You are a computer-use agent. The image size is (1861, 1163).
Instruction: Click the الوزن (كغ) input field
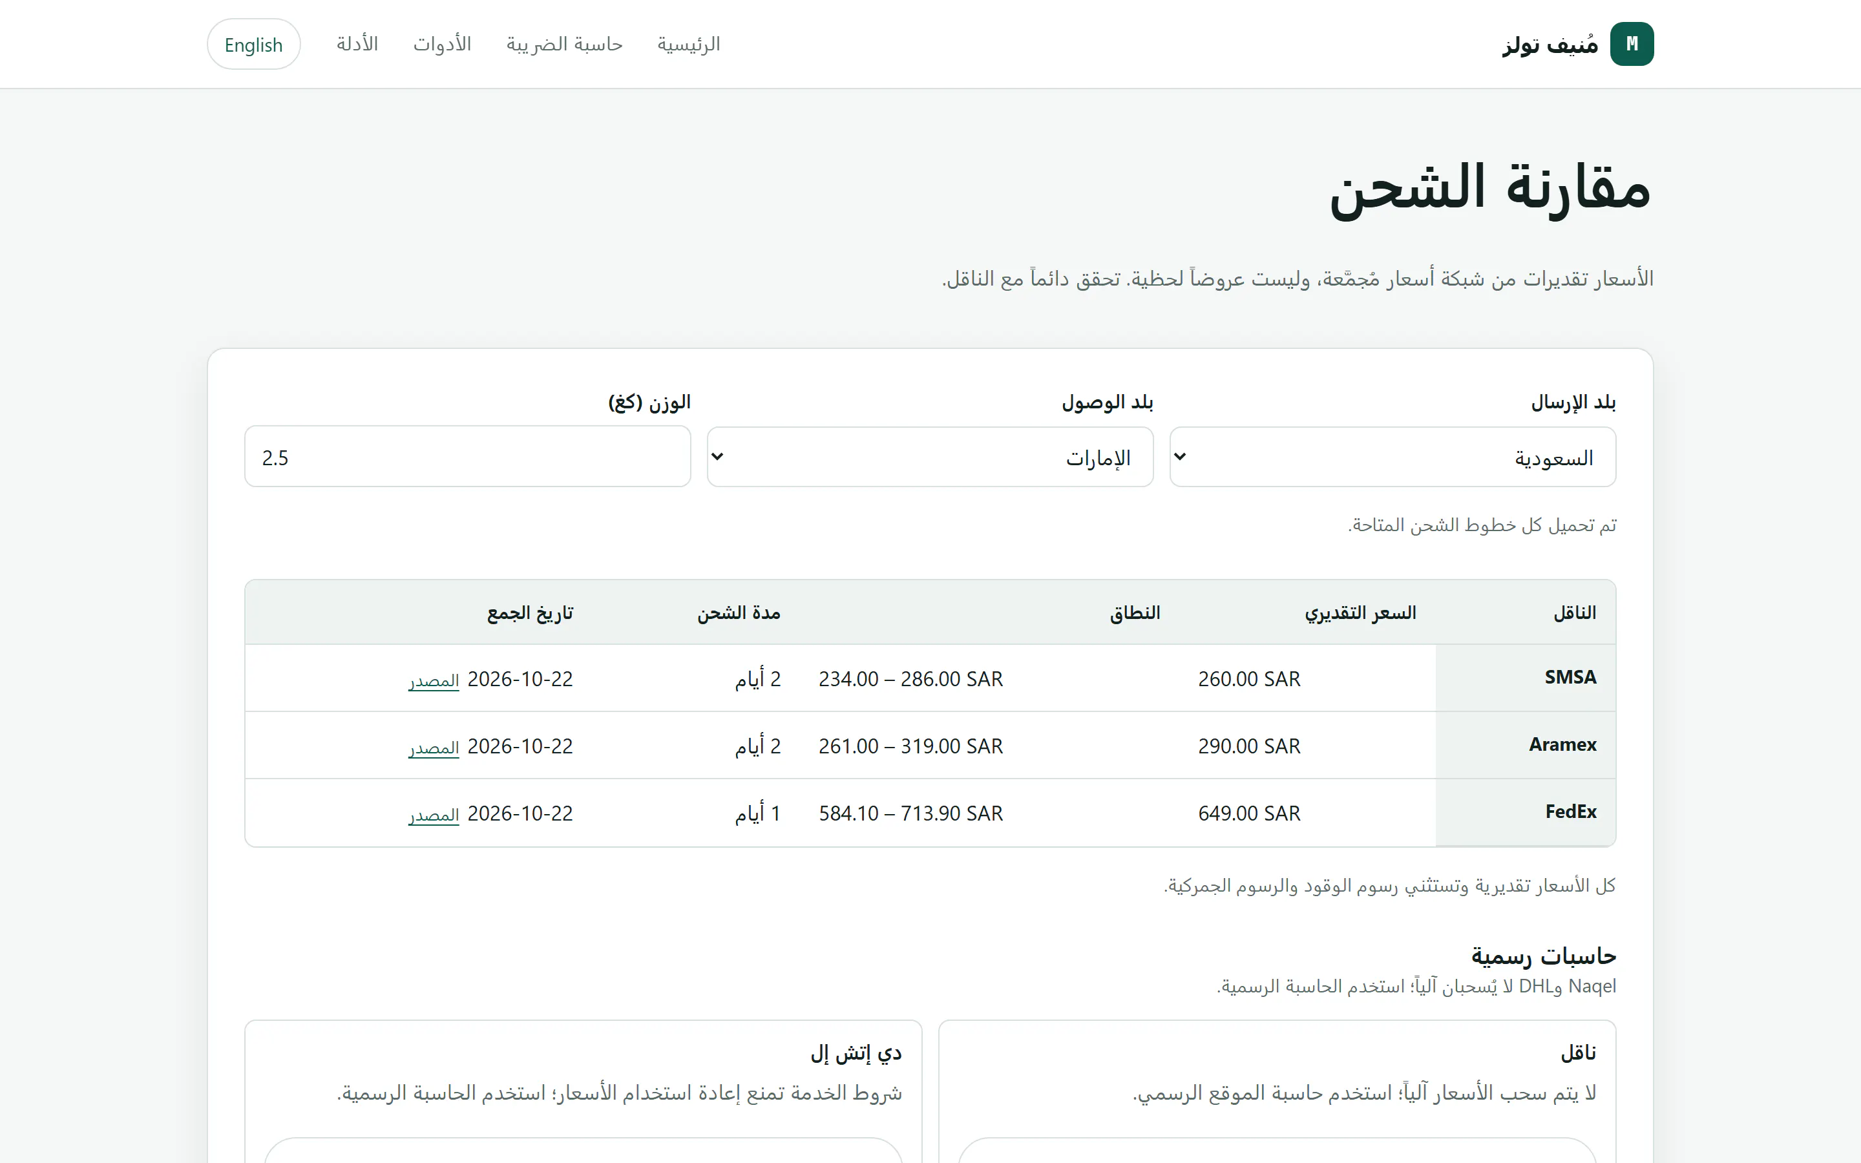pos(468,457)
